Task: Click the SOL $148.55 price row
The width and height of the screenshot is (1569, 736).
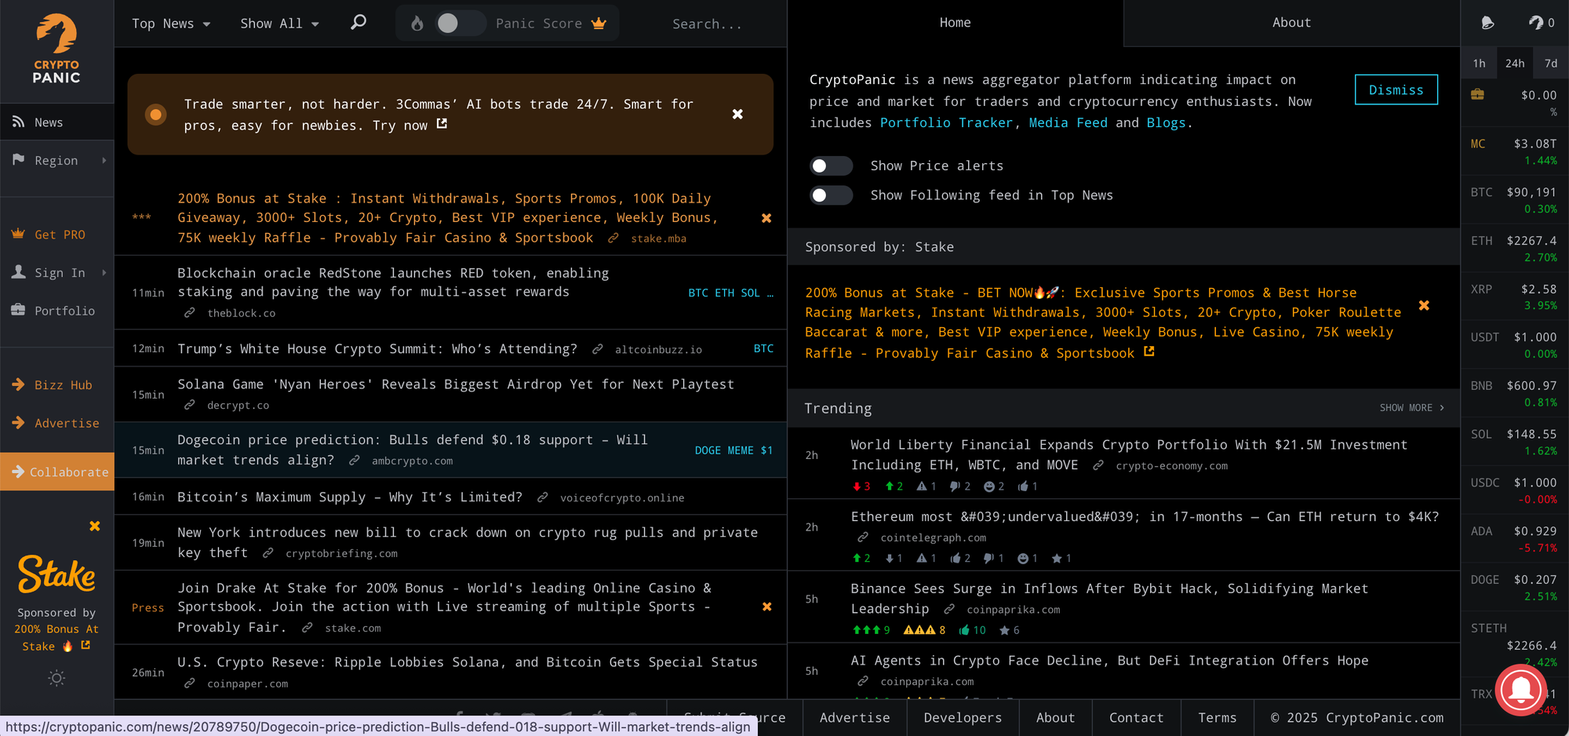Action: pos(1514,442)
